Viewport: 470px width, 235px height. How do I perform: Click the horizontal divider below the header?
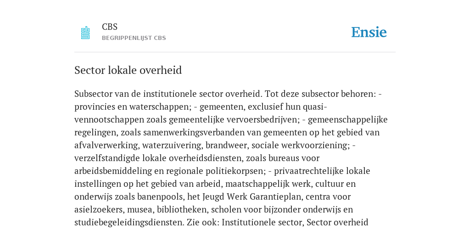pyautogui.click(x=235, y=52)
